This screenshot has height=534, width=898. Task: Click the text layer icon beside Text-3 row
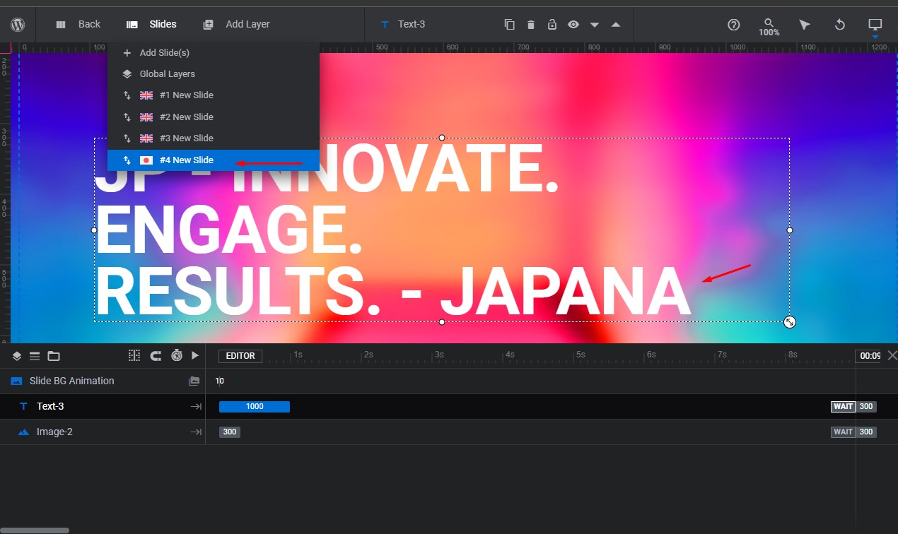click(x=23, y=406)
